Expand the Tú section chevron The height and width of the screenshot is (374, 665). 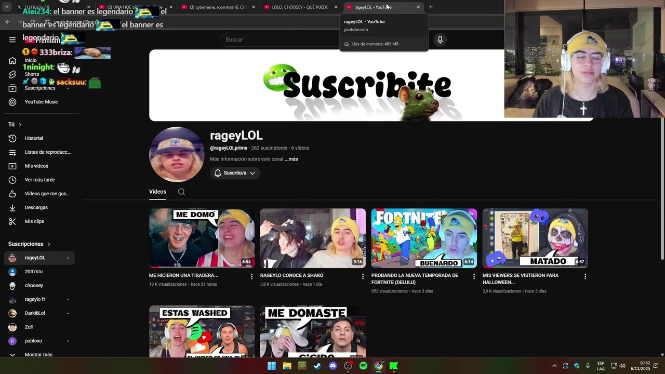[20, 125]
